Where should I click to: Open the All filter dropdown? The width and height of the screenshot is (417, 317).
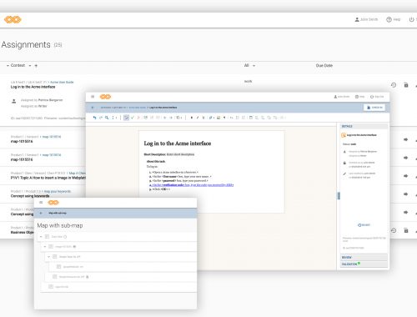(249, 65)
